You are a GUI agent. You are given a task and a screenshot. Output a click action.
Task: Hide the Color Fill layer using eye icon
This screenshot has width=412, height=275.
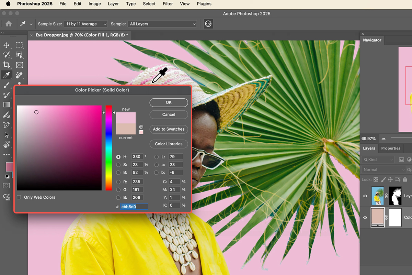[x=365, y=217]
